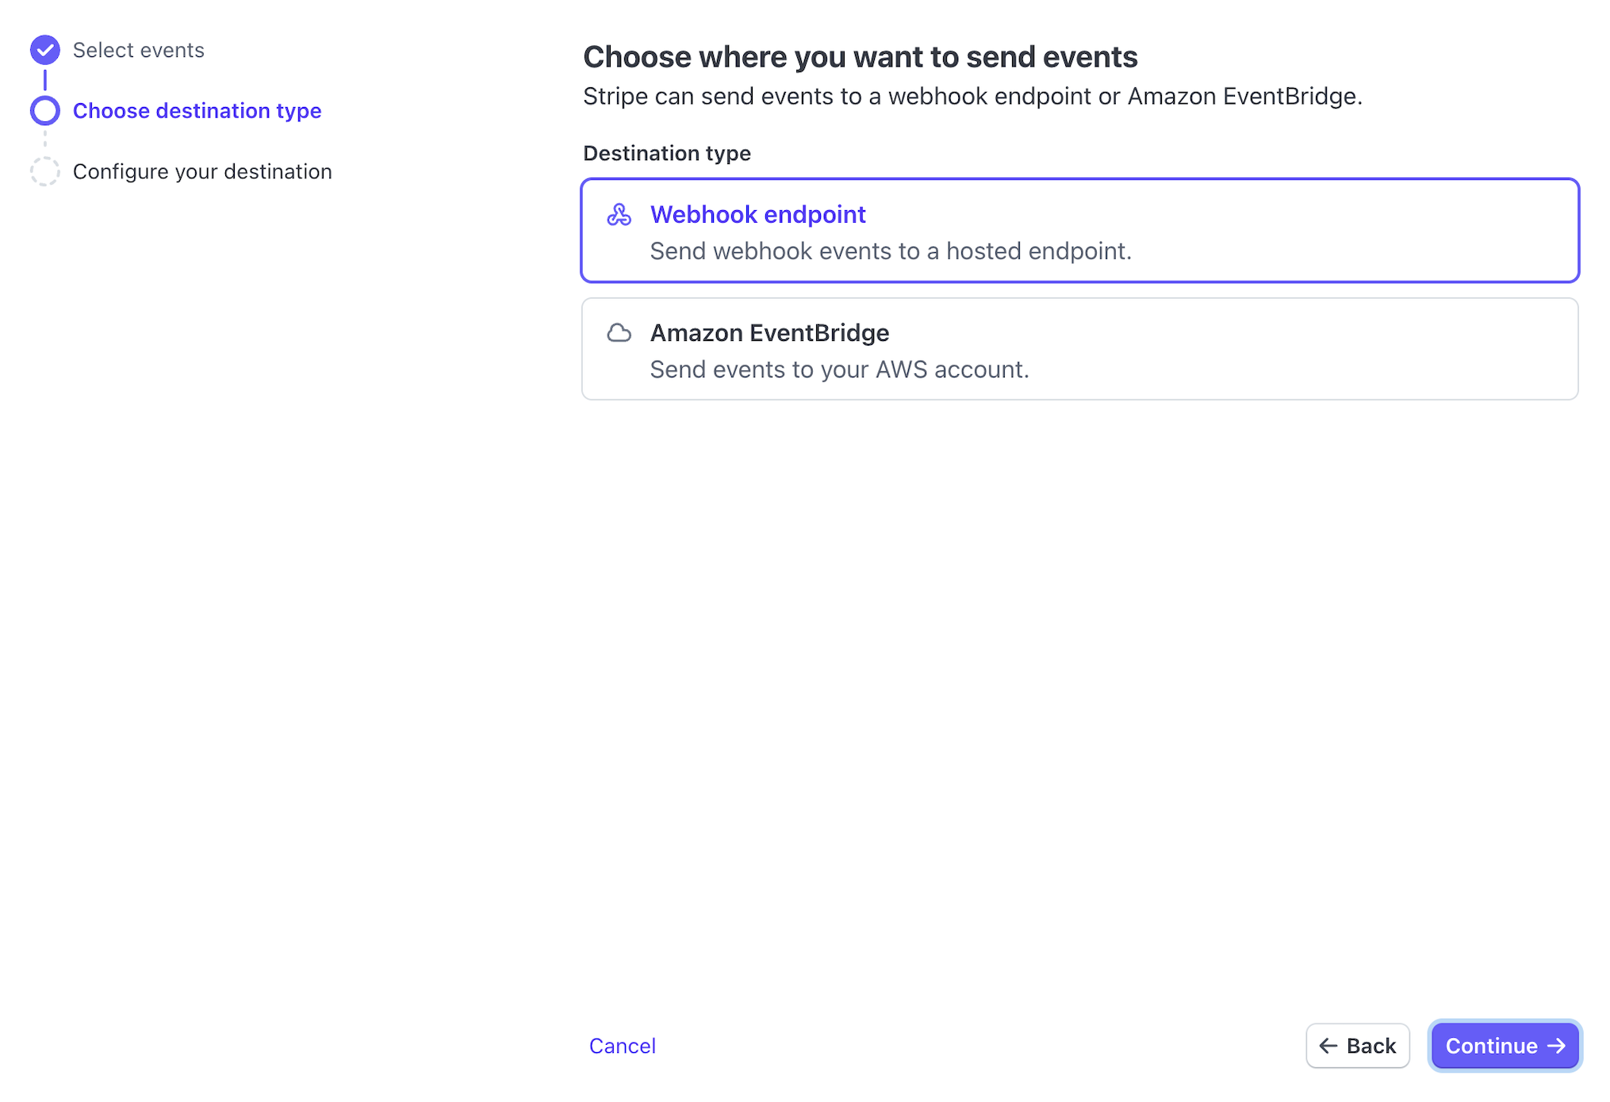Click the dashed Configure your destination step circle
The image size is (1610, 1102).
(x=45, y=171)
